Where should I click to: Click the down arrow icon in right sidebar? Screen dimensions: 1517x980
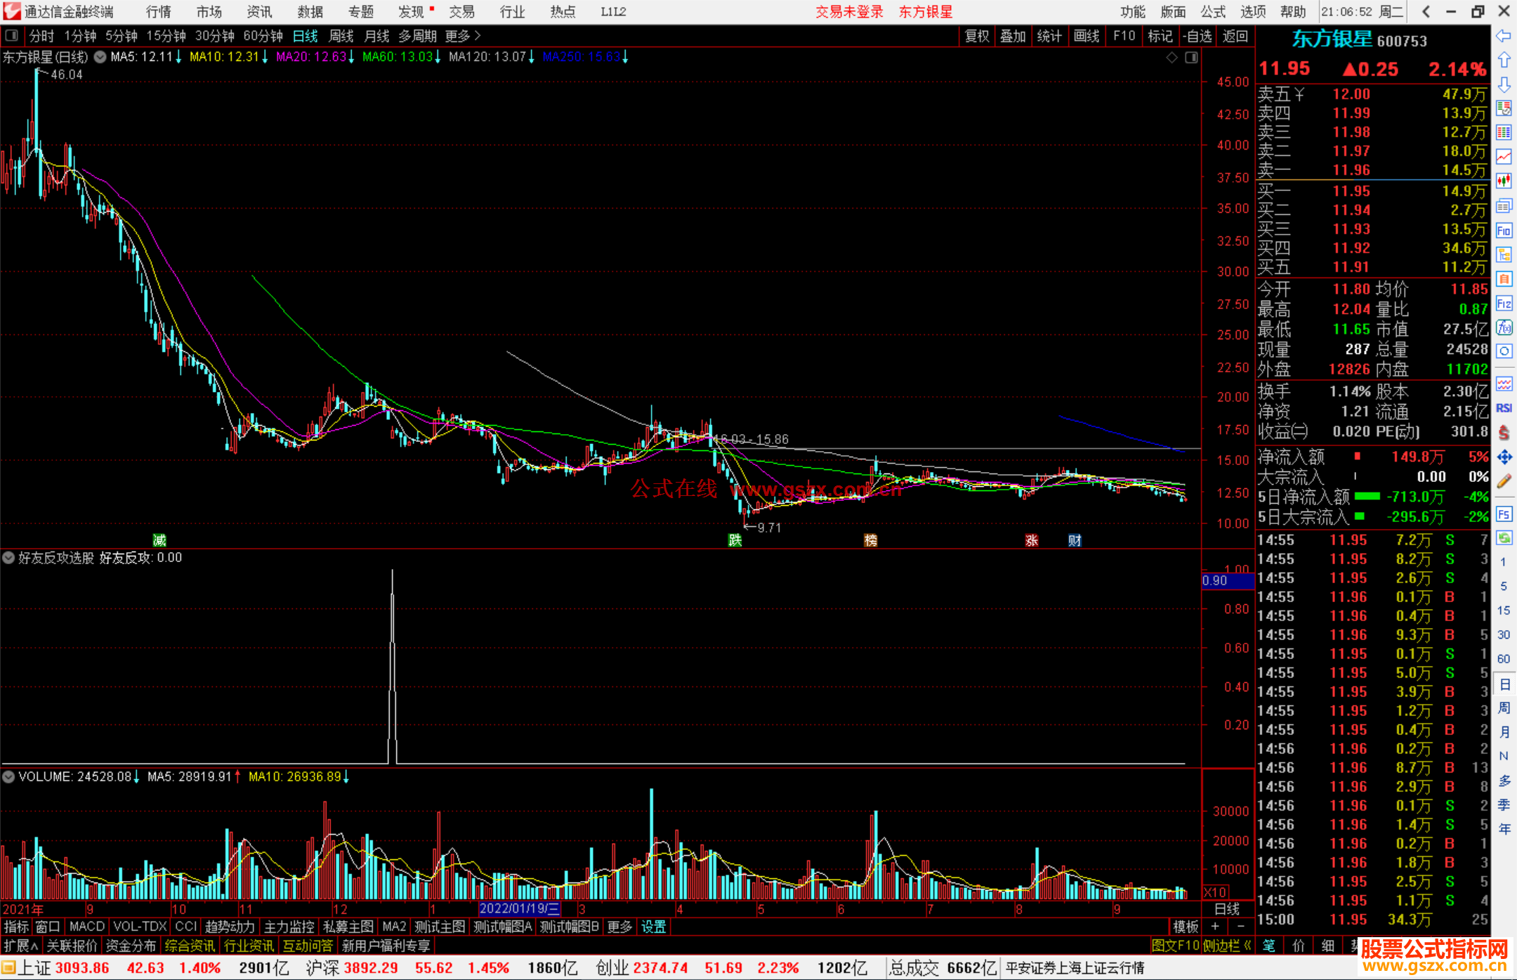[x=1504, y=84]
